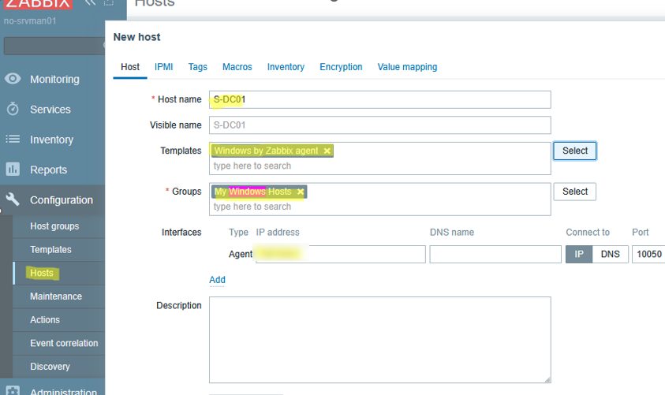
Task: Switch to the Encryption tab
Action: [x=341, y=67]
